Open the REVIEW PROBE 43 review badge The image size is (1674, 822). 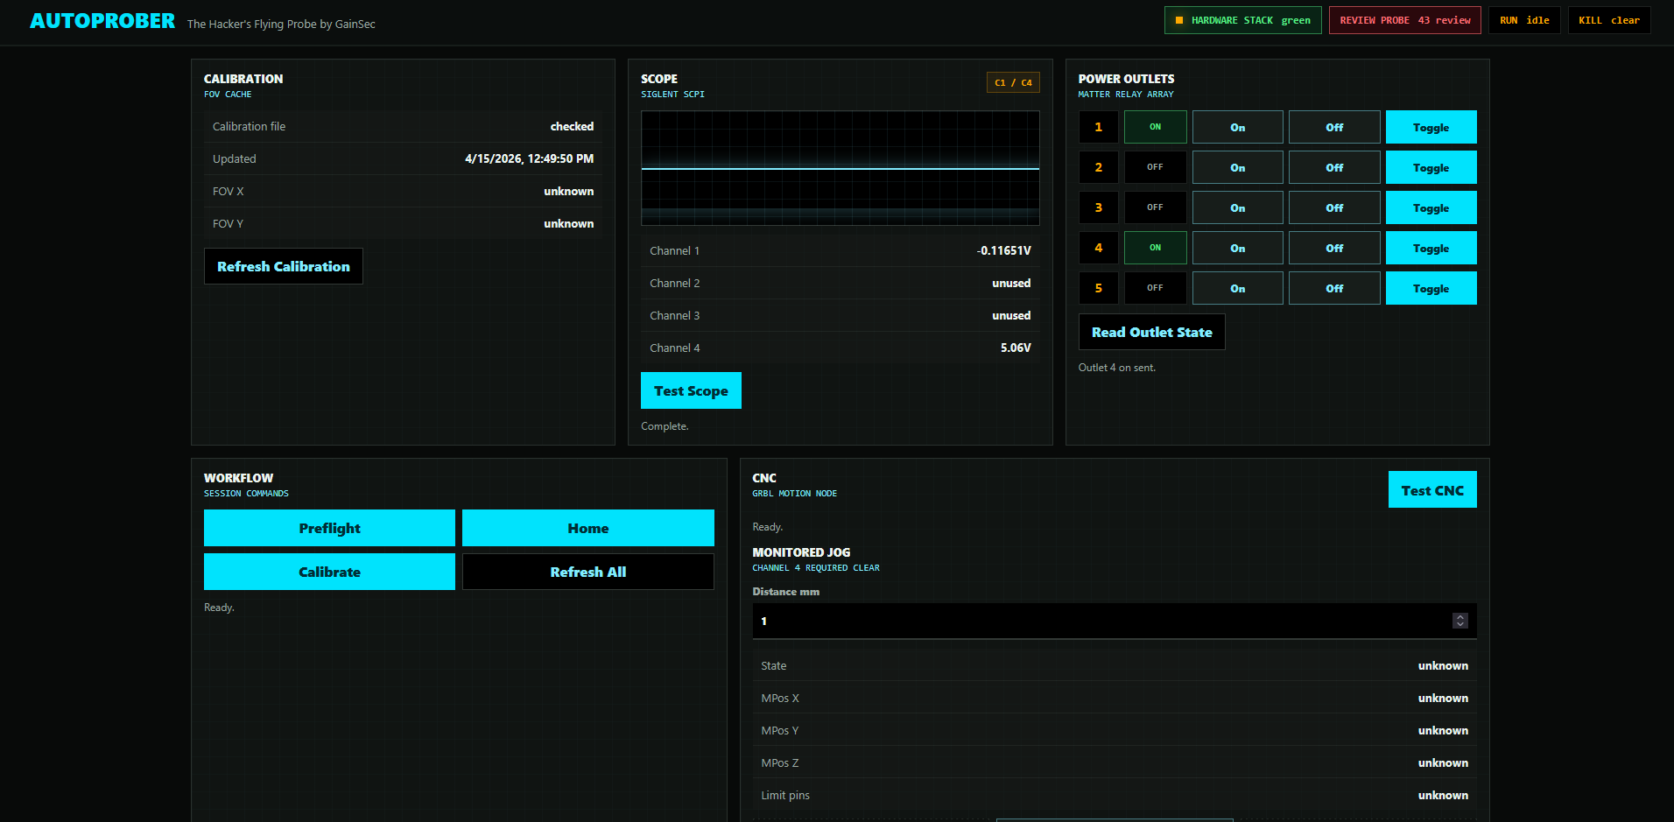tap(1404, 20)
